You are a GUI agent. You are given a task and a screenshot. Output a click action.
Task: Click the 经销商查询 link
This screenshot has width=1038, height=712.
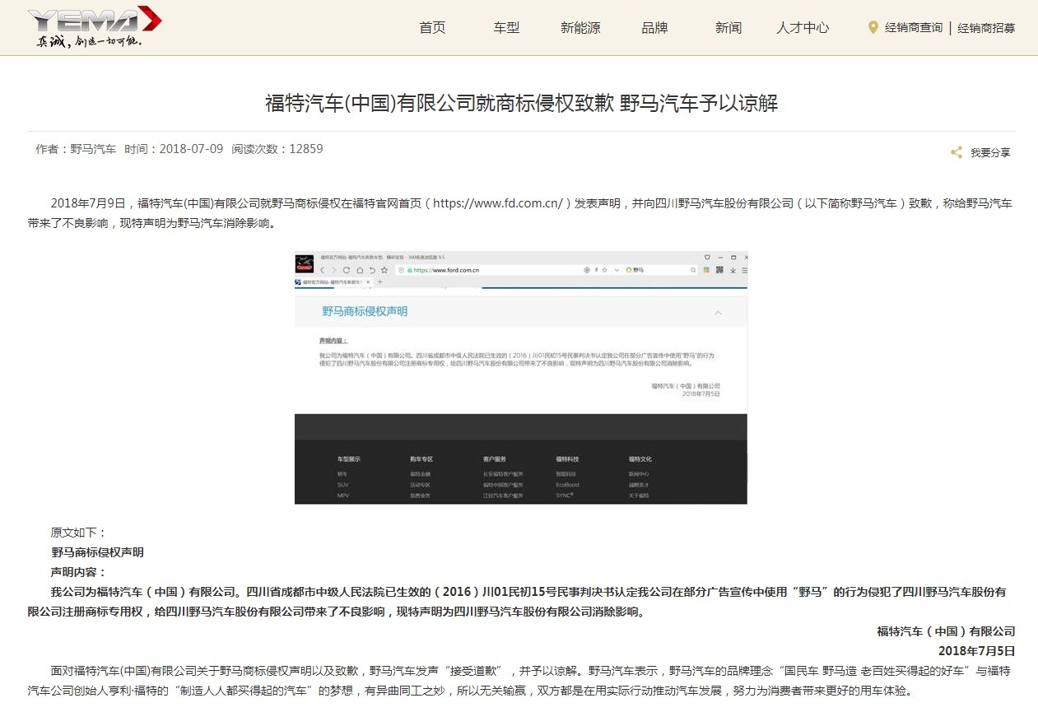[x=914, y=28]
